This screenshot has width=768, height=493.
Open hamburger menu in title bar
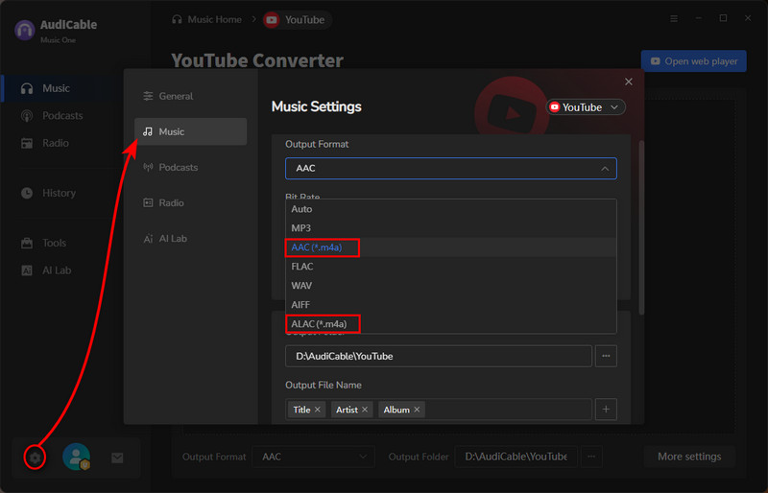pos(674,18)
